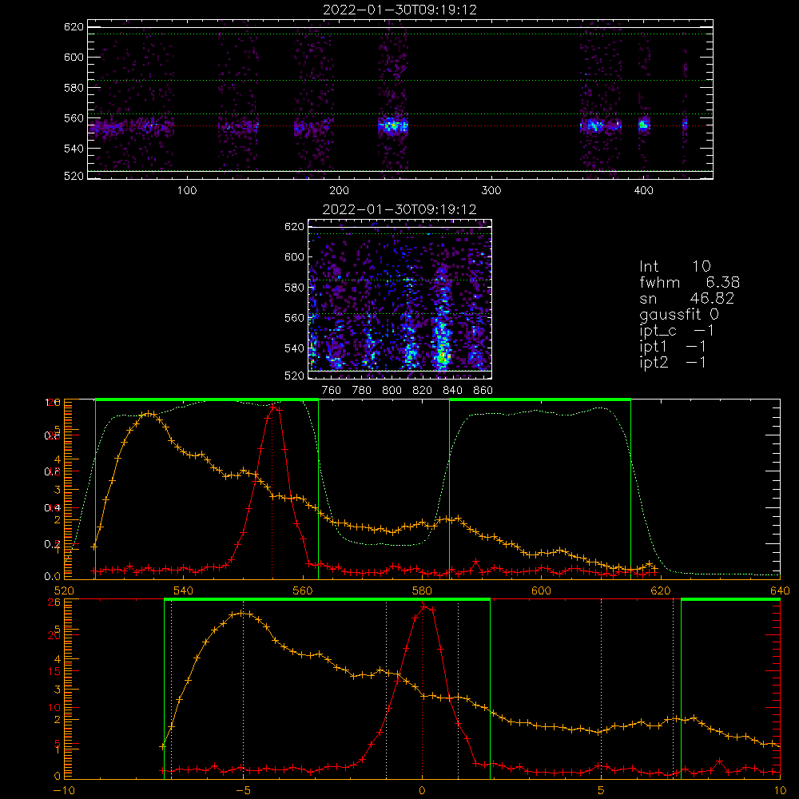Image resolution: width=799 pixels, height=799 pixels.
Task: Click red y-axis label 15 of bottom plot
Action: tap(54, 672)
